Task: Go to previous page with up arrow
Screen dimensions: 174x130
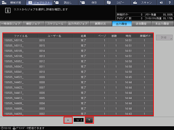Action: click(x=68, y=120)
